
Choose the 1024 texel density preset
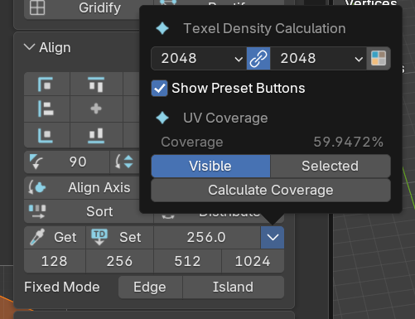[x=253, y=261]
